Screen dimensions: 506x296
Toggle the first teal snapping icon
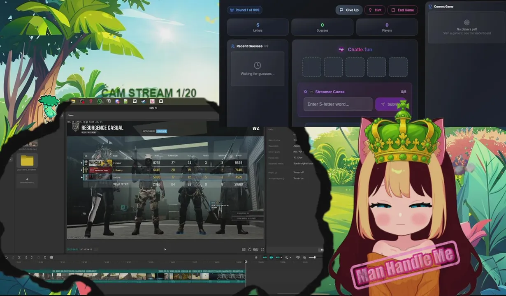click(x=265, y=257)
